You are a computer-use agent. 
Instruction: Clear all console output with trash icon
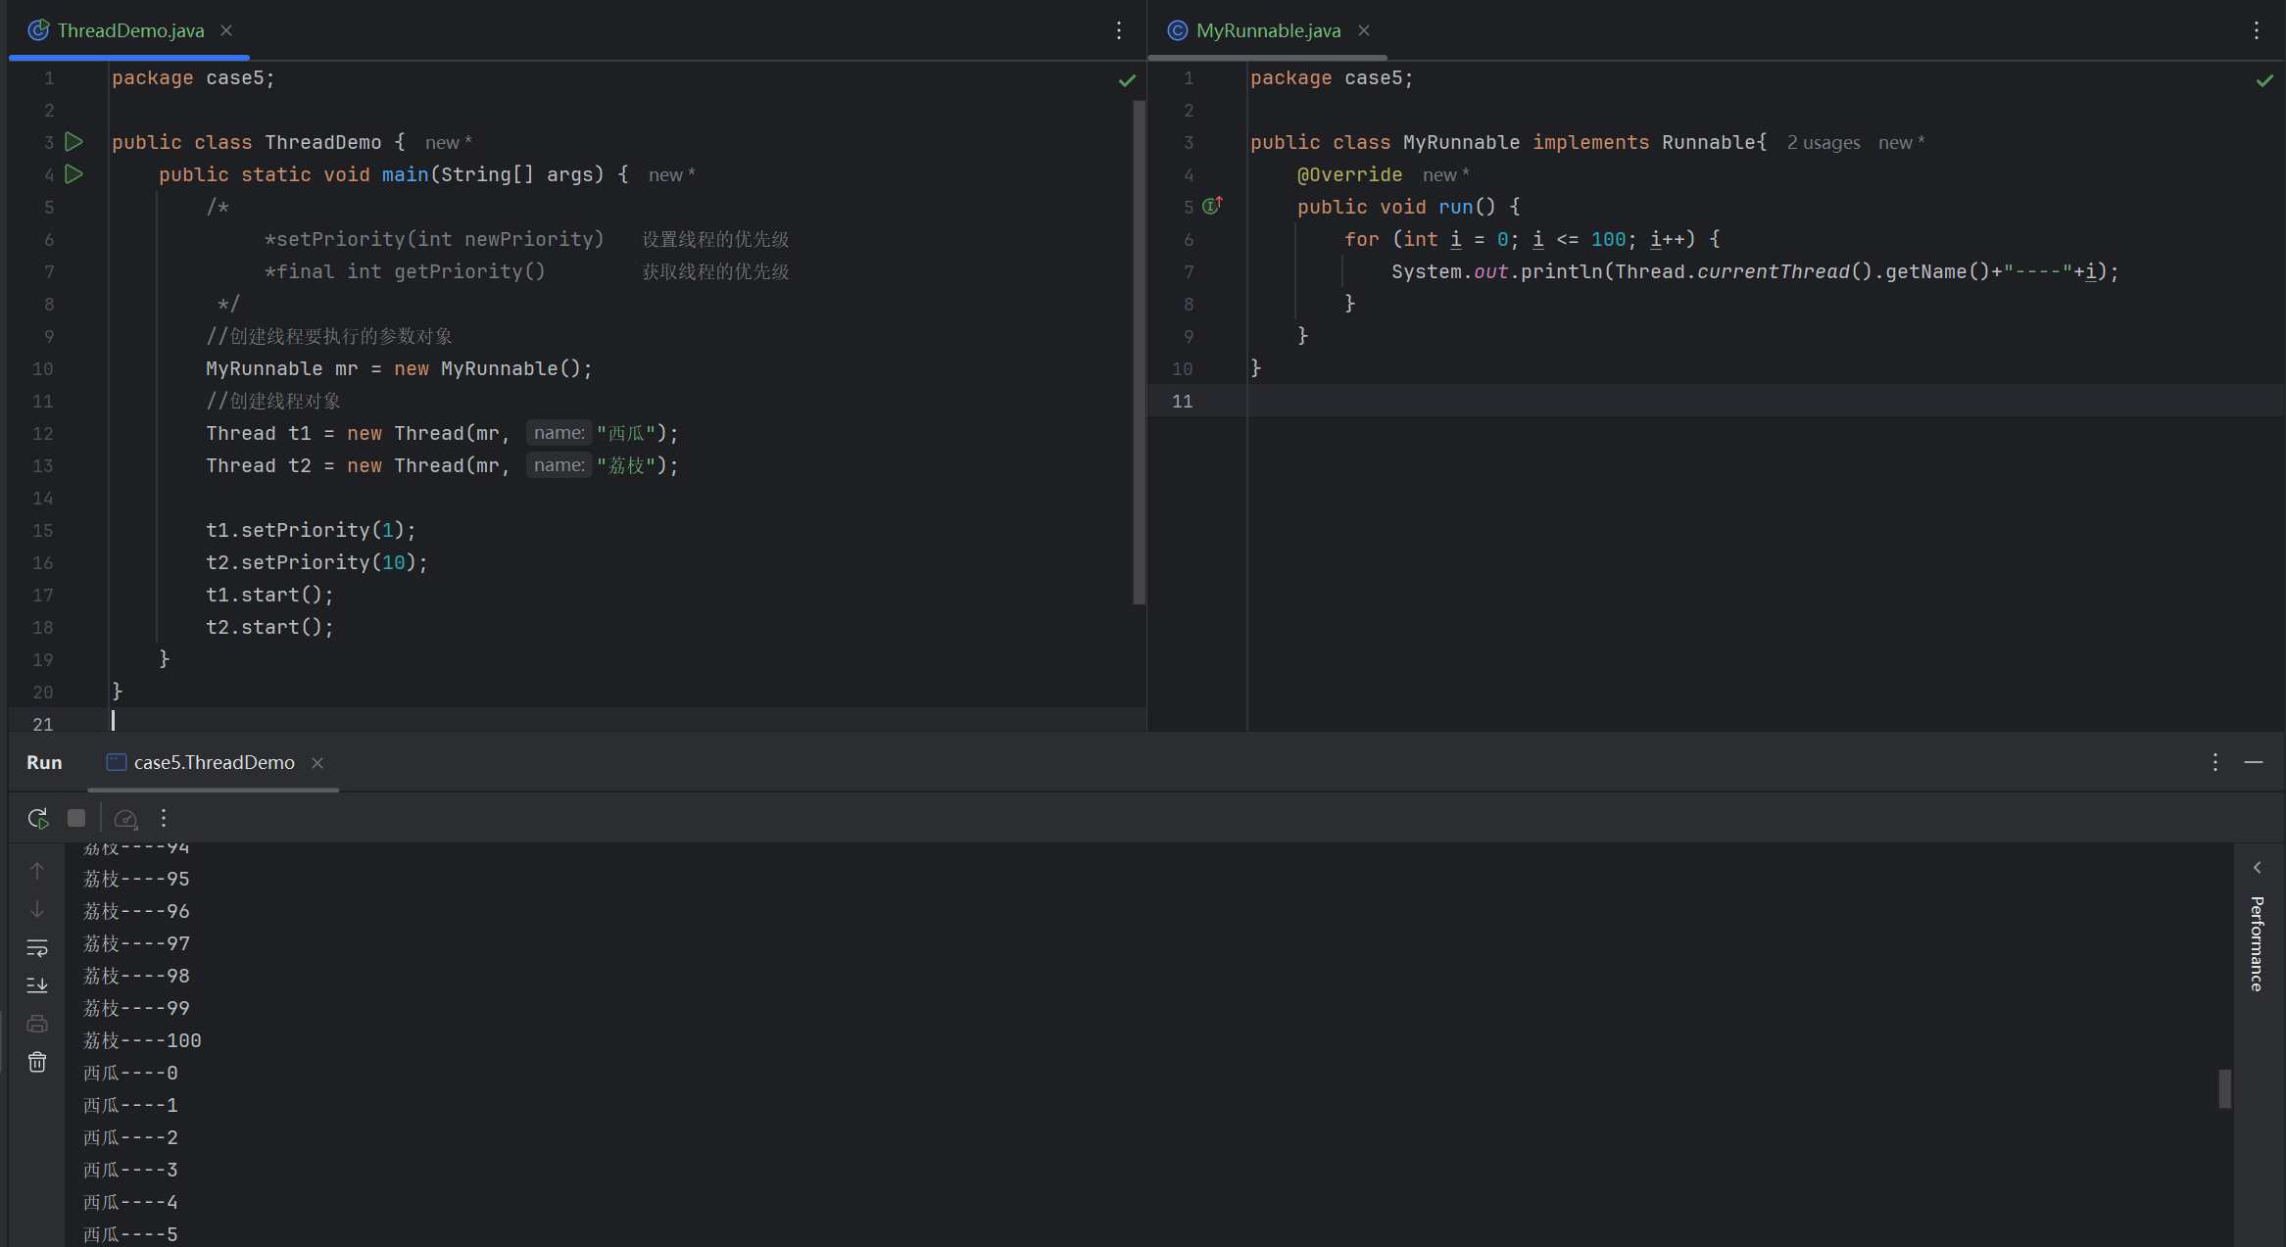[37, 1062]
